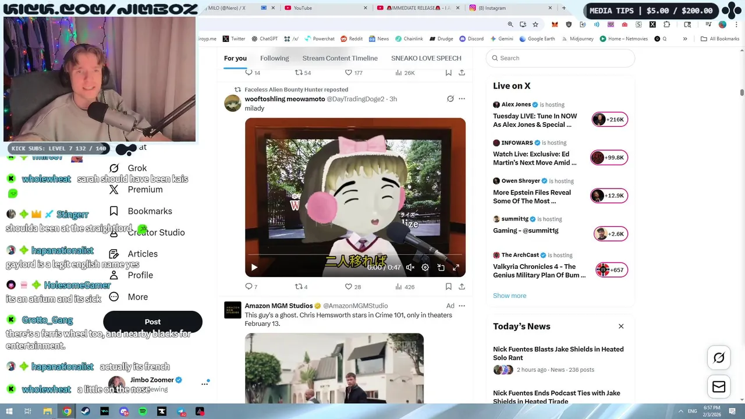Close the Today's News panel

click(x=621, y=326)
